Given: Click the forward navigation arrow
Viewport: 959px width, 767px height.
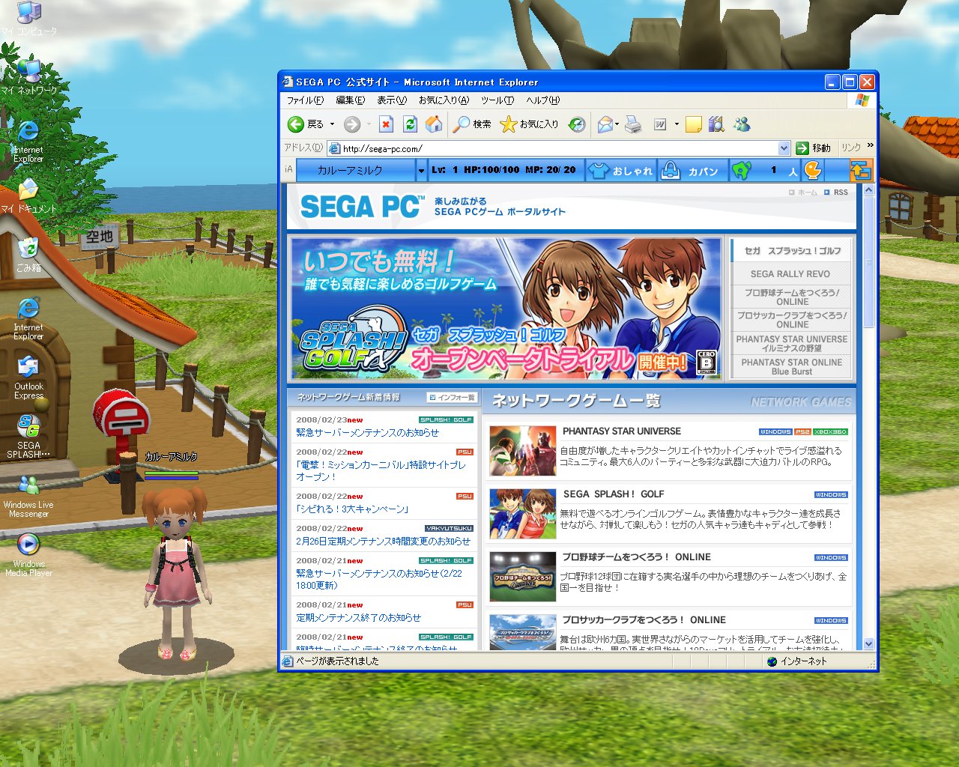Looking at the screenshot, I should pyautogui.click(x=352, y=124).
